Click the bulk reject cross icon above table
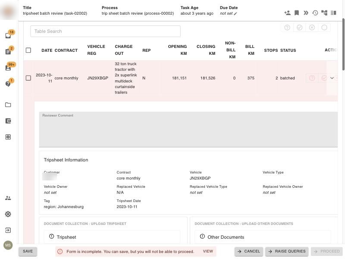The width and height of the screenshot is (345, 259). pyautogui.click(x=312, y=28)
